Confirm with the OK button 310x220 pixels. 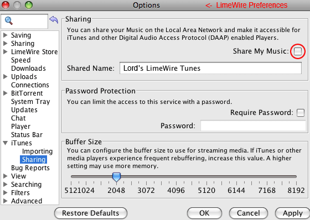pos(204,213)
